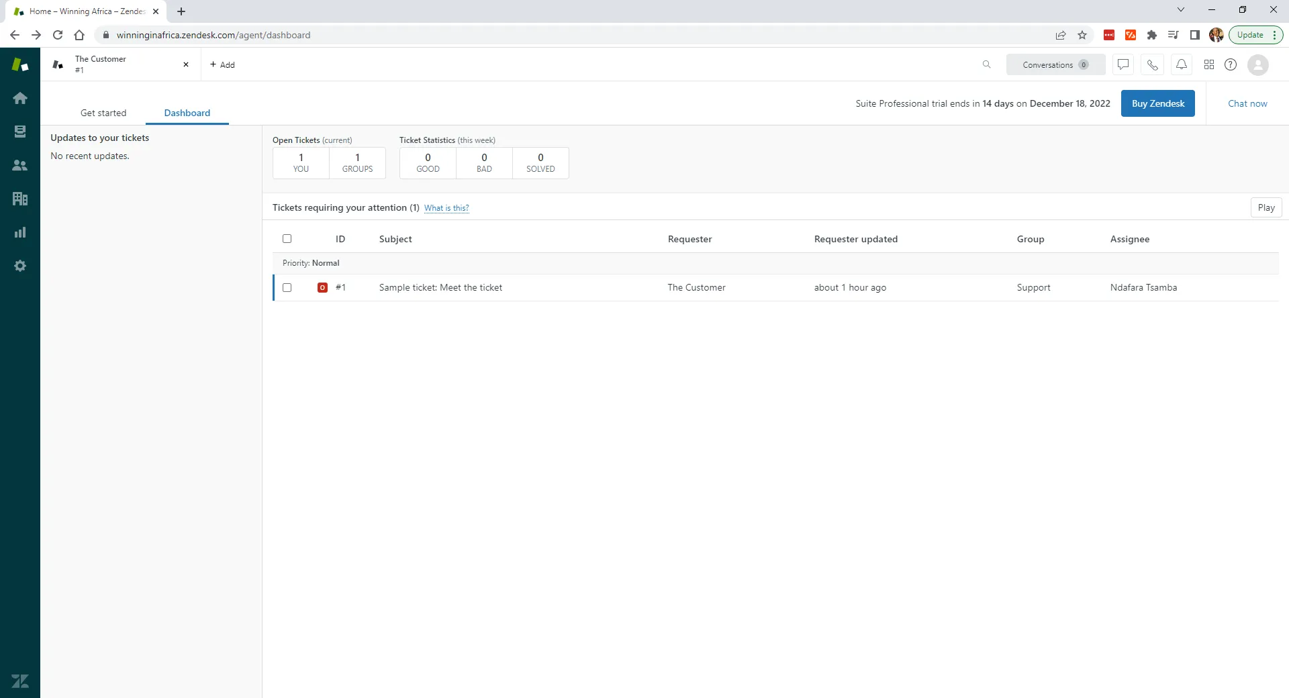Click browser back arrow

point(15,35)
